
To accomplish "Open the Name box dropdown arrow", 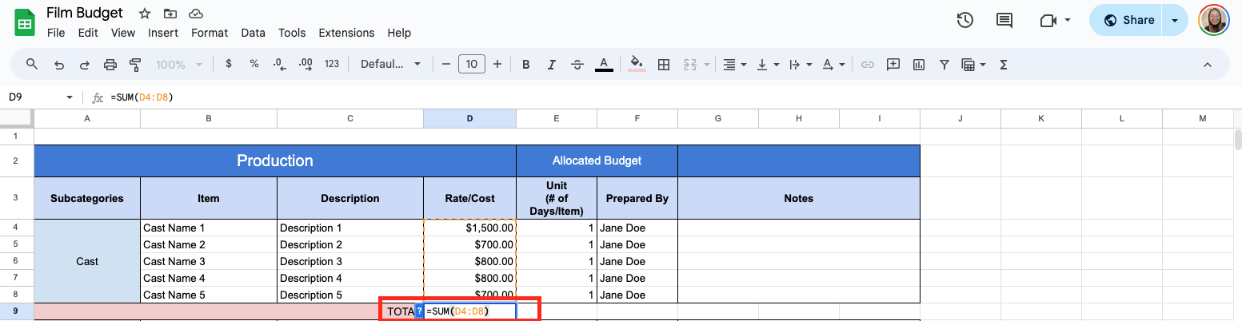I will point(69,97).
